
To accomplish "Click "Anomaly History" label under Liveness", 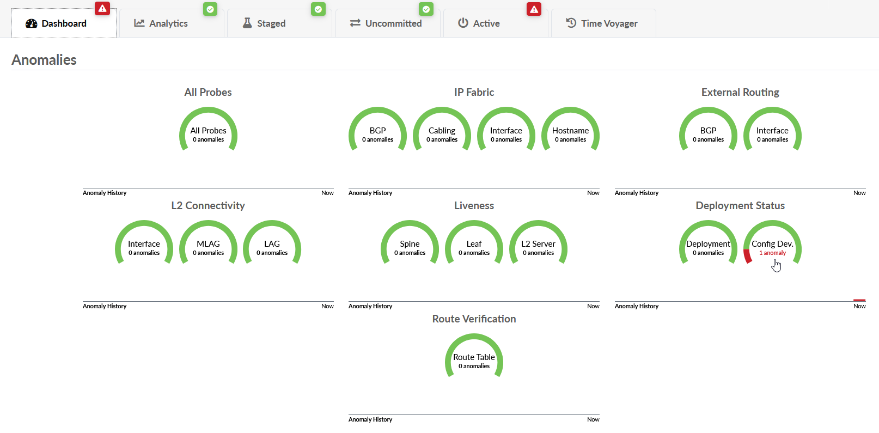I will coord(370,306).
